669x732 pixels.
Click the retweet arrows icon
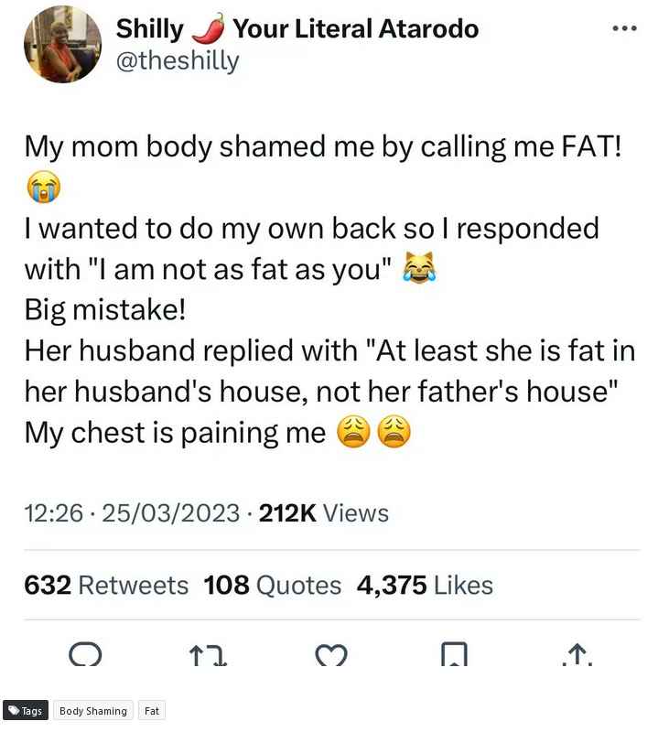click(x=209, y=654)
